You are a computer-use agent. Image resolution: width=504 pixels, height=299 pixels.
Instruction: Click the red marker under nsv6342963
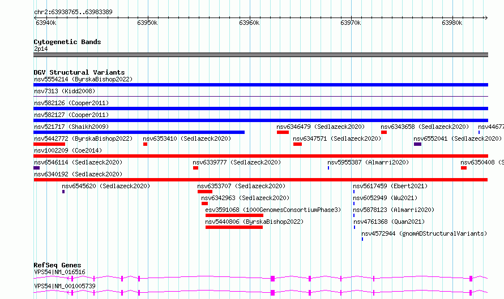(x=205, y=203)
